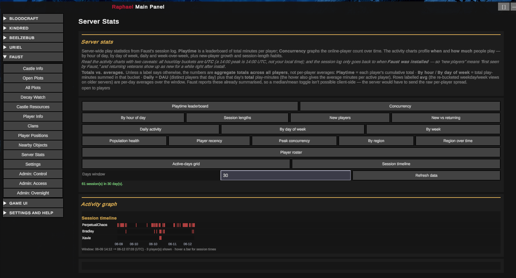Image resolution: width=516 pixels, height=278 pixels.
Task: Select Xavie row label in timeline
Action: click(86, 238)
